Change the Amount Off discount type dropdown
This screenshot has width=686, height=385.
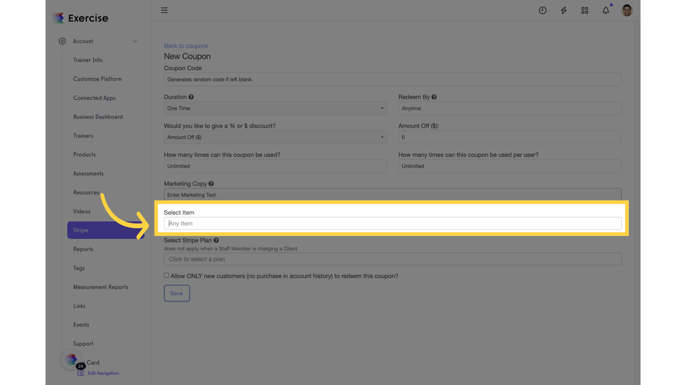coord(275,137)
